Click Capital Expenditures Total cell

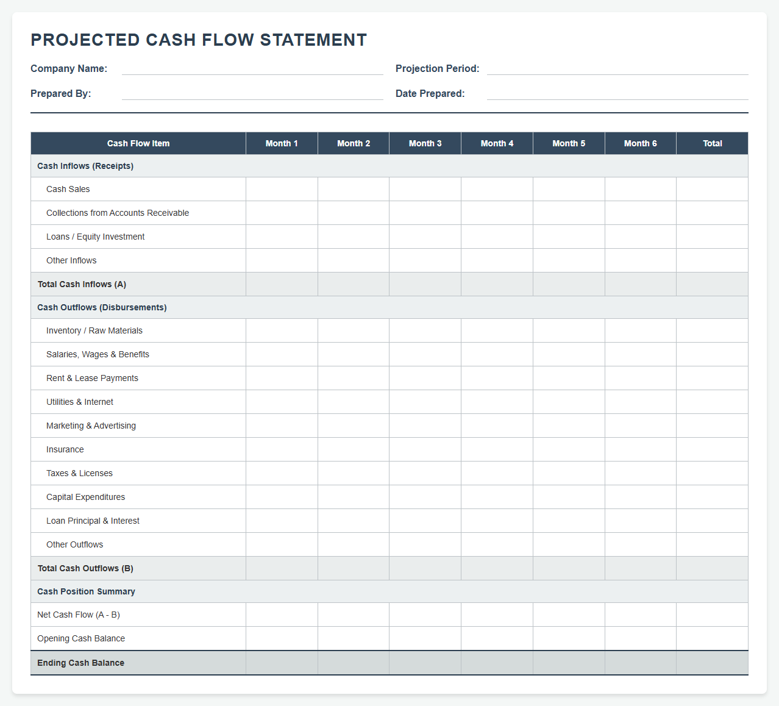click(713, 497)
